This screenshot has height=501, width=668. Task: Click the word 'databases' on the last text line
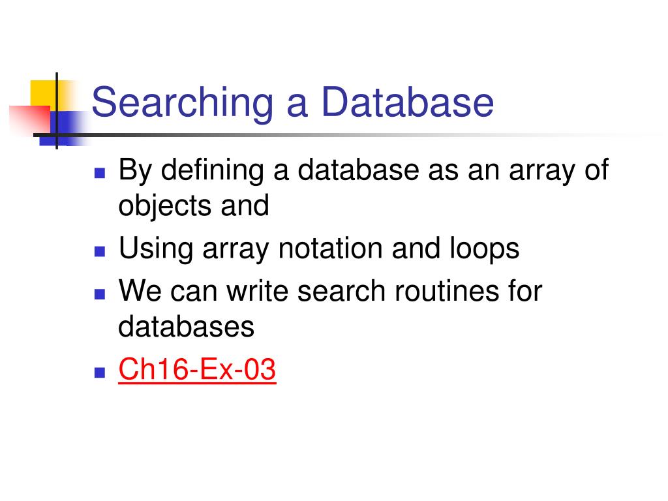pos(186,327)
